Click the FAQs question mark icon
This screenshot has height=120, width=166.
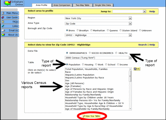3,22
